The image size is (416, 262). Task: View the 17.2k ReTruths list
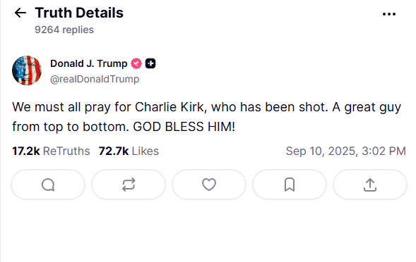[x=51, y=151]
